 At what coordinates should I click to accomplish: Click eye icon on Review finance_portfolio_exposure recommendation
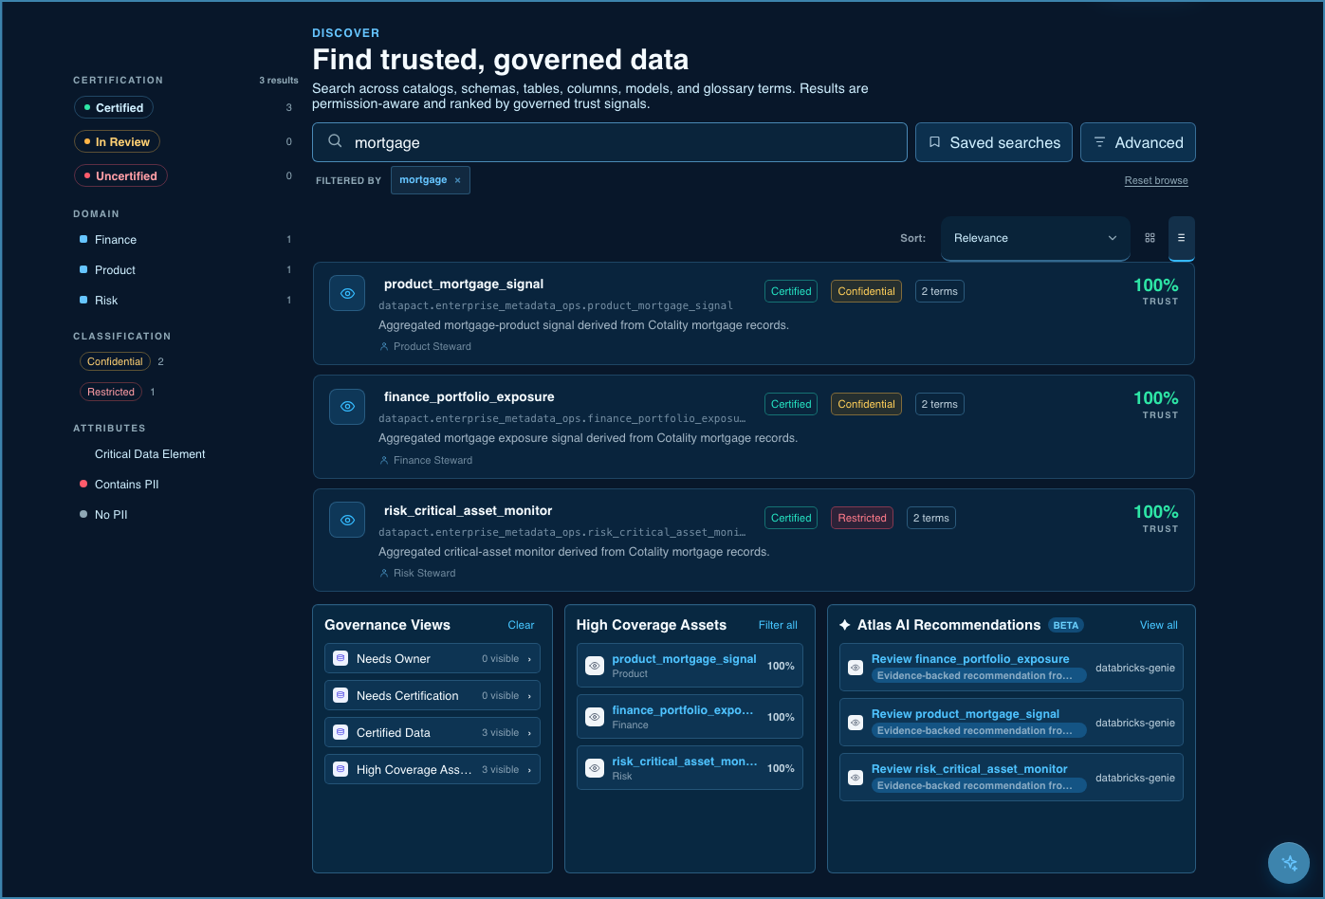(x=855, y=668)
